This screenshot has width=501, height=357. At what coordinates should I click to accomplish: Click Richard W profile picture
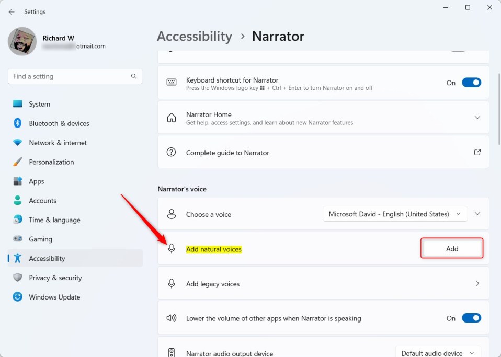tap(22, 41)
